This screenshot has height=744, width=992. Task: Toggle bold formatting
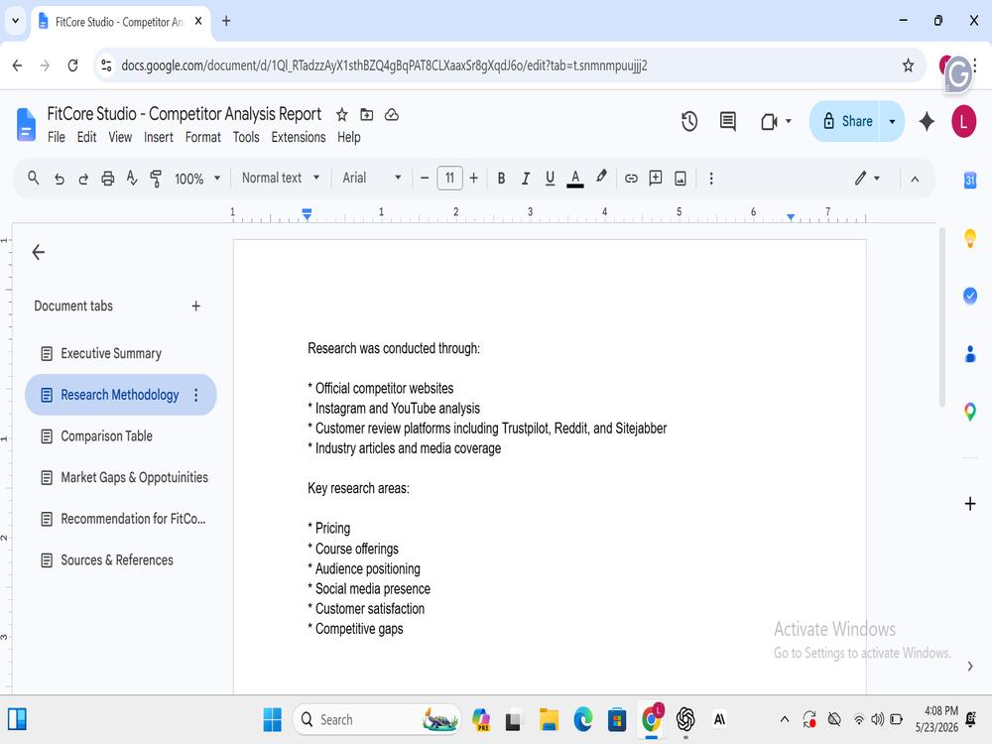coord(501,179)
